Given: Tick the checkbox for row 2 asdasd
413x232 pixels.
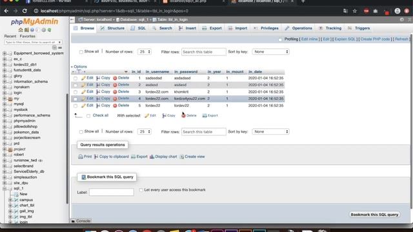Looking at the screenshot, I should (x=76, y=85).
